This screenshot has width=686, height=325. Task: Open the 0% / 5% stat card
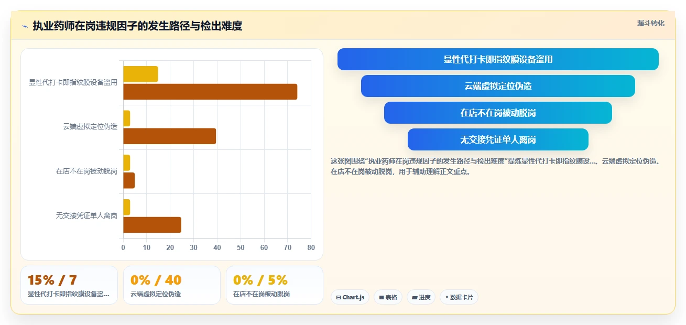pyautogui.click(x=275, y=285)
